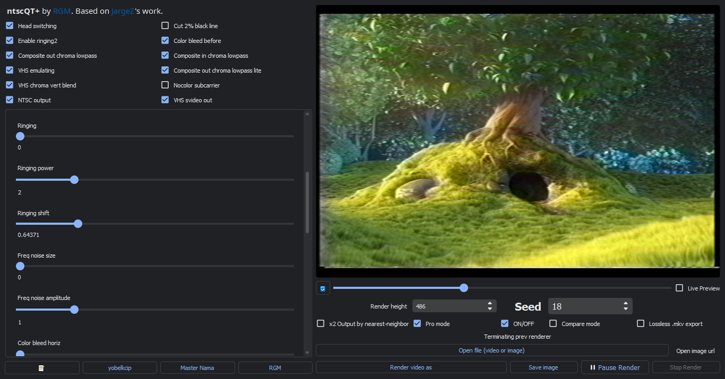Decrease Render height with down arrow

[490, 309]
